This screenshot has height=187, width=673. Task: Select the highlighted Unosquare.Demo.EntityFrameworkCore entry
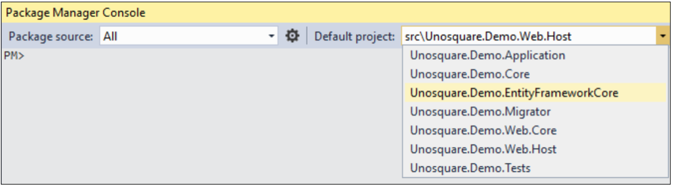[514, 93]
